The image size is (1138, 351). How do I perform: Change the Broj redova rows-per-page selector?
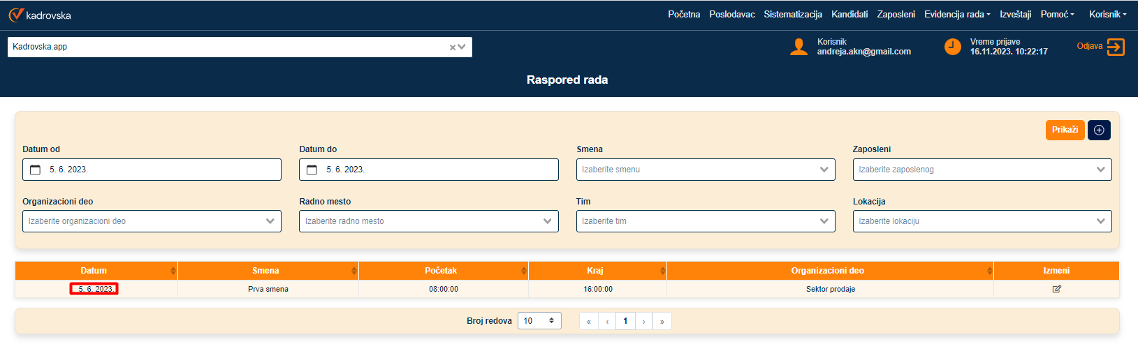539,321
